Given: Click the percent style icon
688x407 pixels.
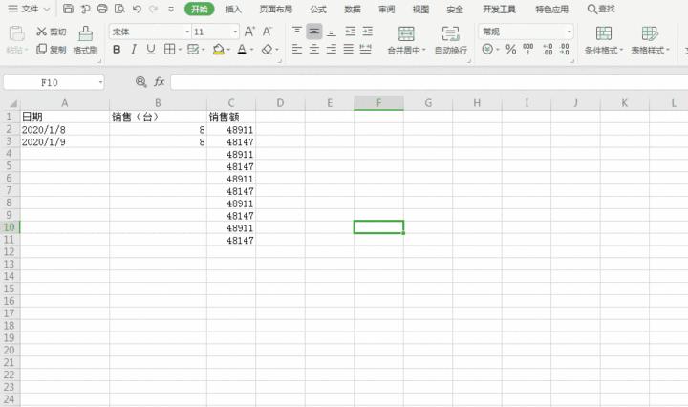Looking at the screenshot, I should point(510,49).
